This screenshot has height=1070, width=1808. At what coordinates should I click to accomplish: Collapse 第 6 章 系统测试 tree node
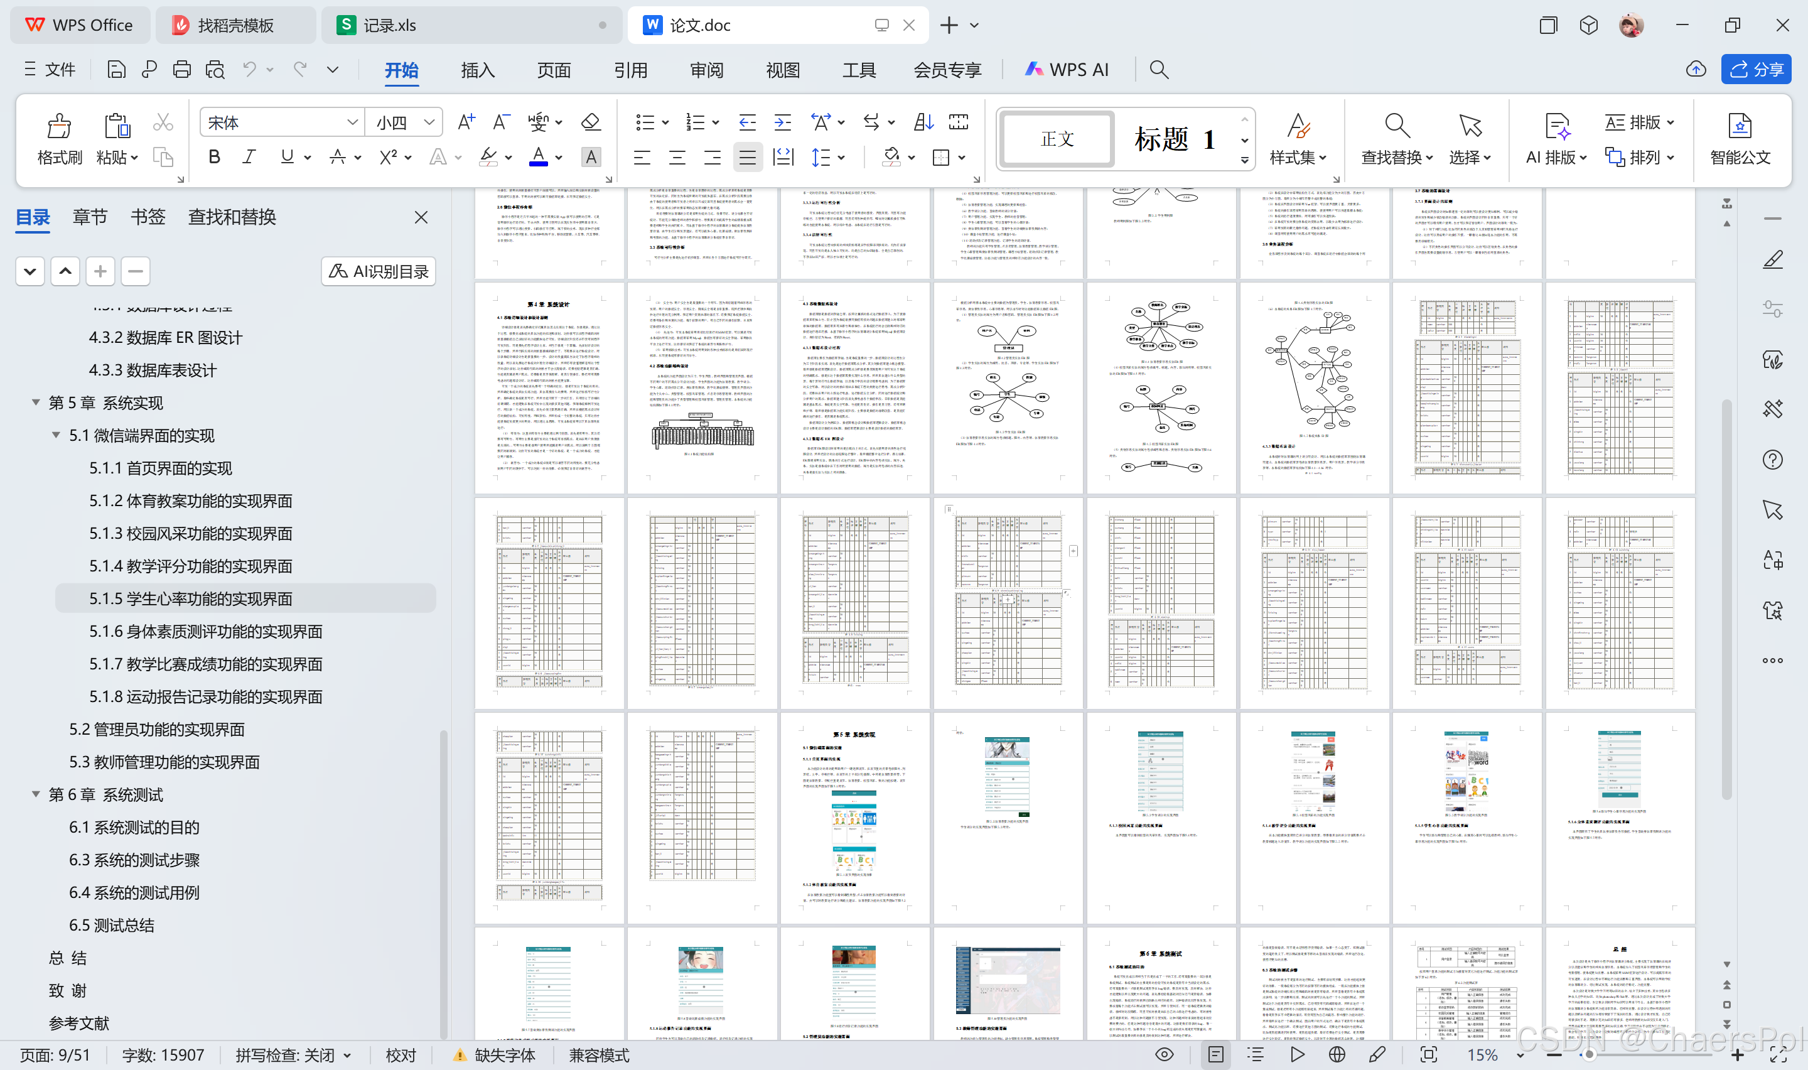(35, 794)
